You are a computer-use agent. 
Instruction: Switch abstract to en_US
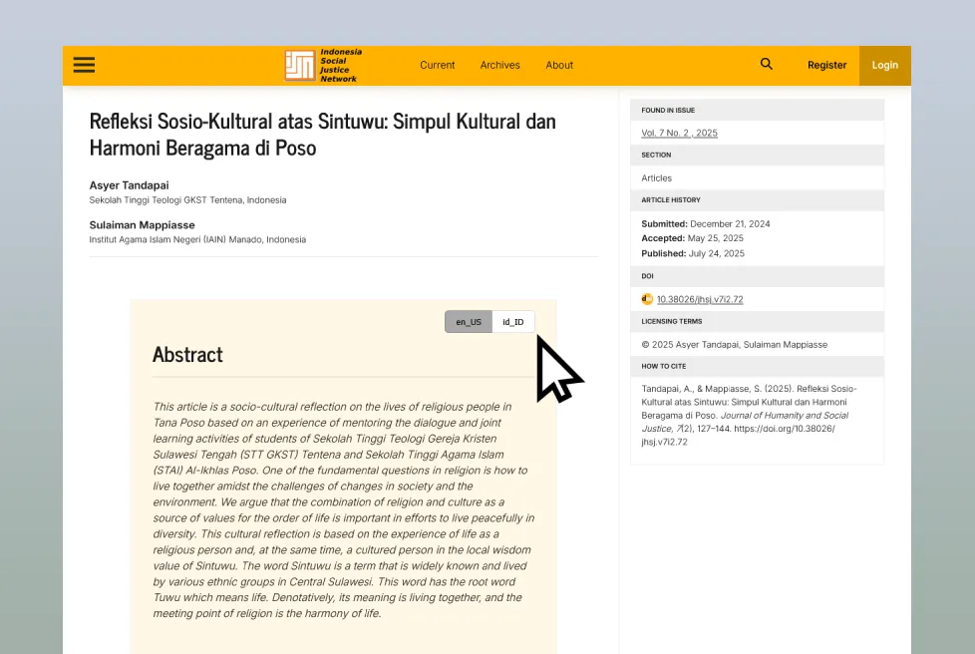(x=469, y=321)
